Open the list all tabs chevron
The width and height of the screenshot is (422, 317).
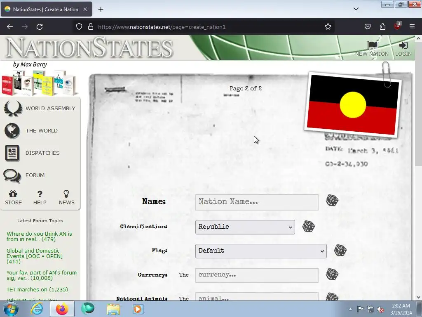pos(356,9)
